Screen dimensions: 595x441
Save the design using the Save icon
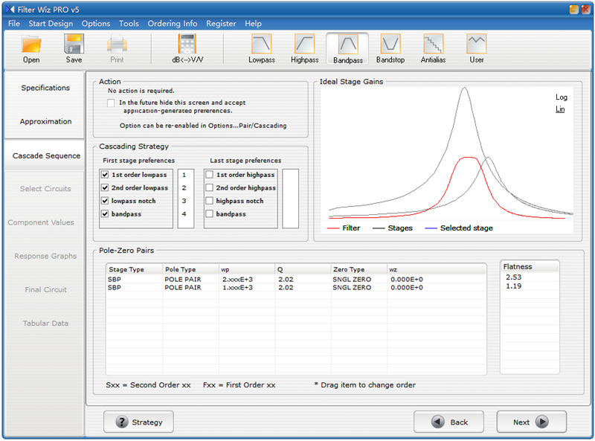point(74,48)
